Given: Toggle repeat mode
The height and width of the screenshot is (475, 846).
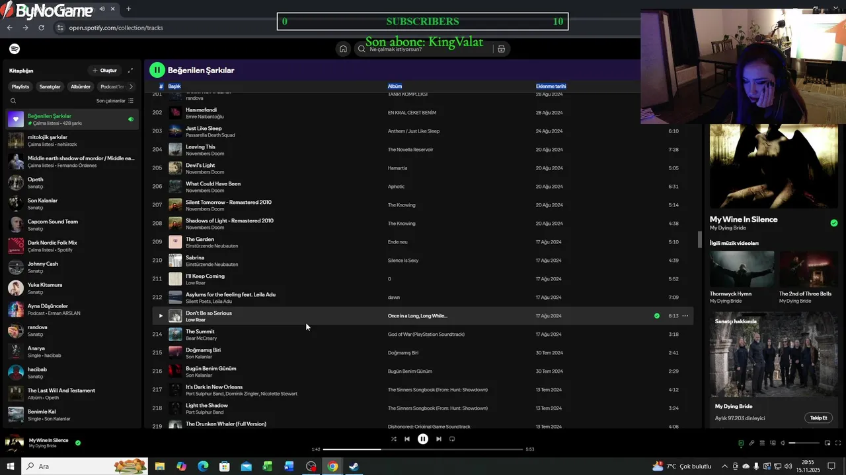Looking at the screenshot, I should tap(452, 439).
